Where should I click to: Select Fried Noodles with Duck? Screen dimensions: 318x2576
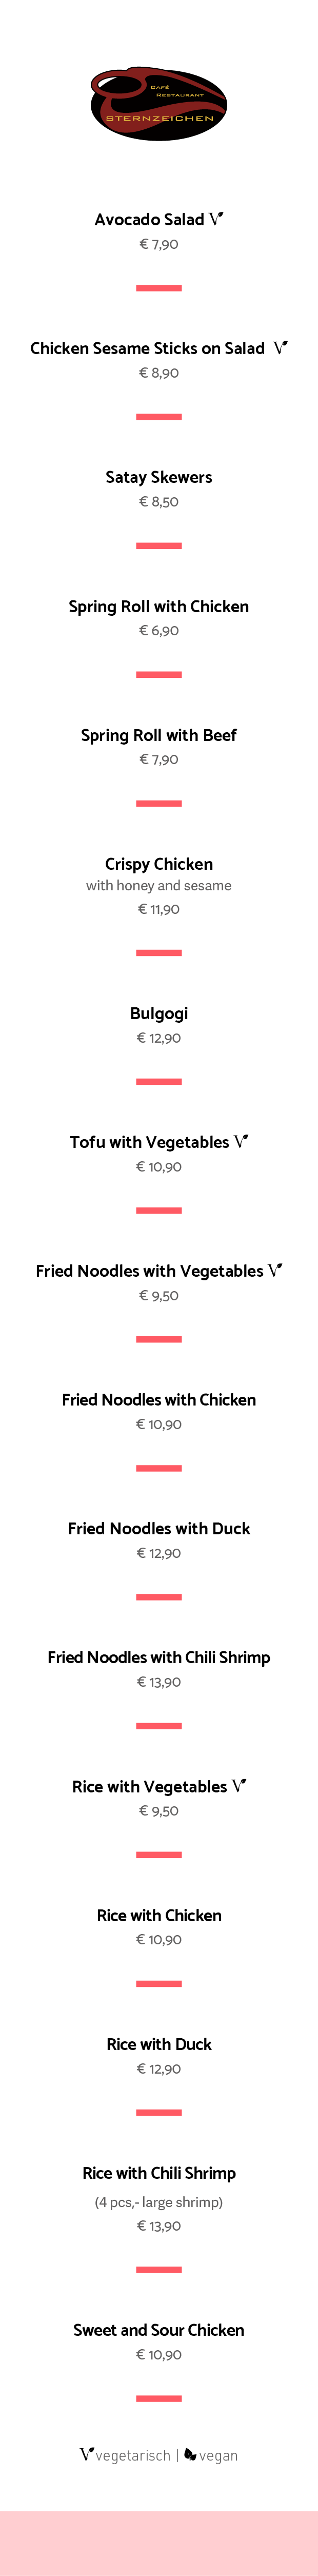click(159, 1528)
